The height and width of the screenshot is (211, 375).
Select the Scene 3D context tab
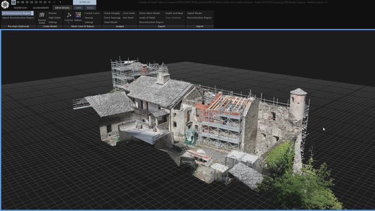pyautogui.click(x=84, y=2)
